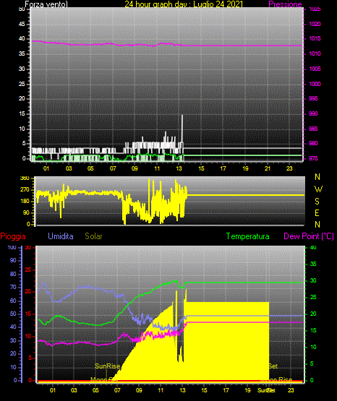337x401 pixels.
Task: Click the 13 hour tick on wind chart
Action: tap(179, 168)
